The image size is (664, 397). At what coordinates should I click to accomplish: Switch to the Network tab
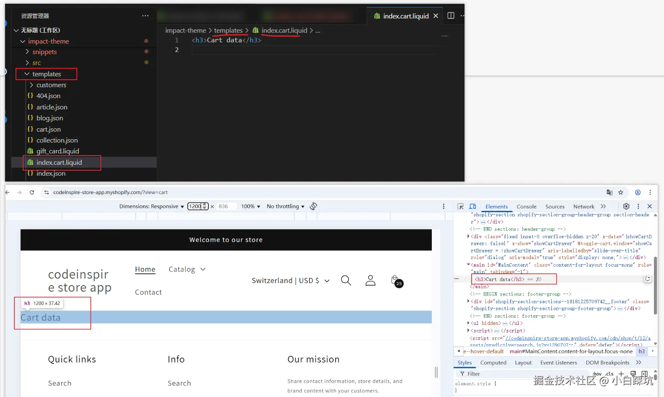pyautogui.click(x=584, y=206)
